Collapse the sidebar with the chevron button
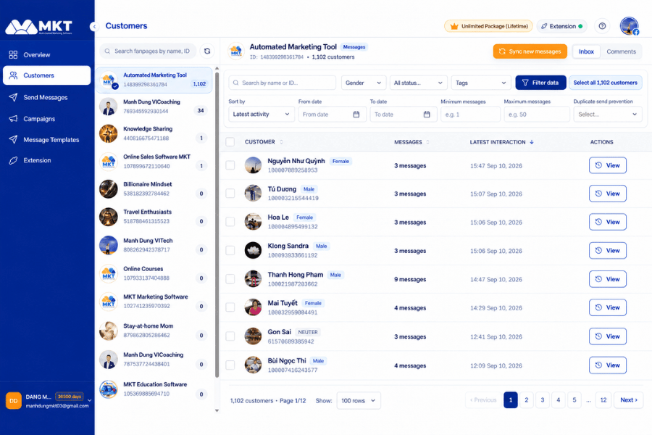The height and width of the screenshot is (435, 652). (x=94, y=27)
